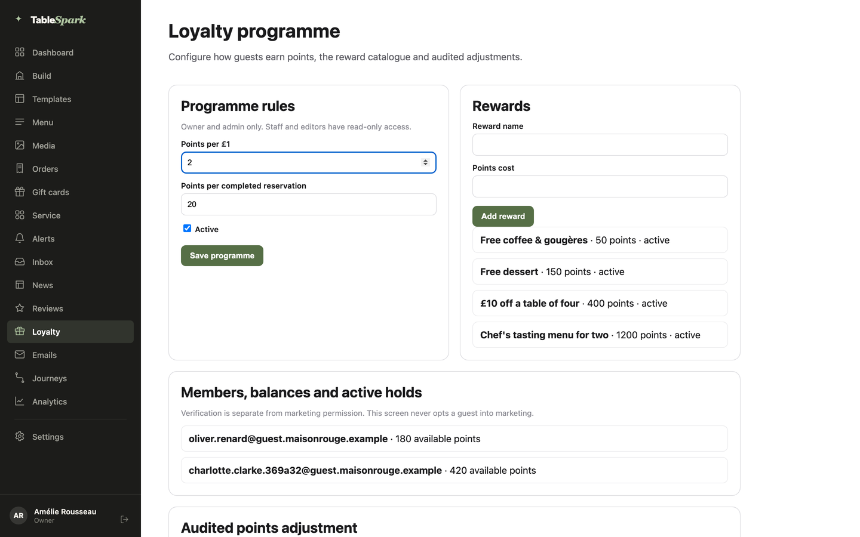860x537 pixels.
Task: Click the Points per £1 input
Action: 308,163
